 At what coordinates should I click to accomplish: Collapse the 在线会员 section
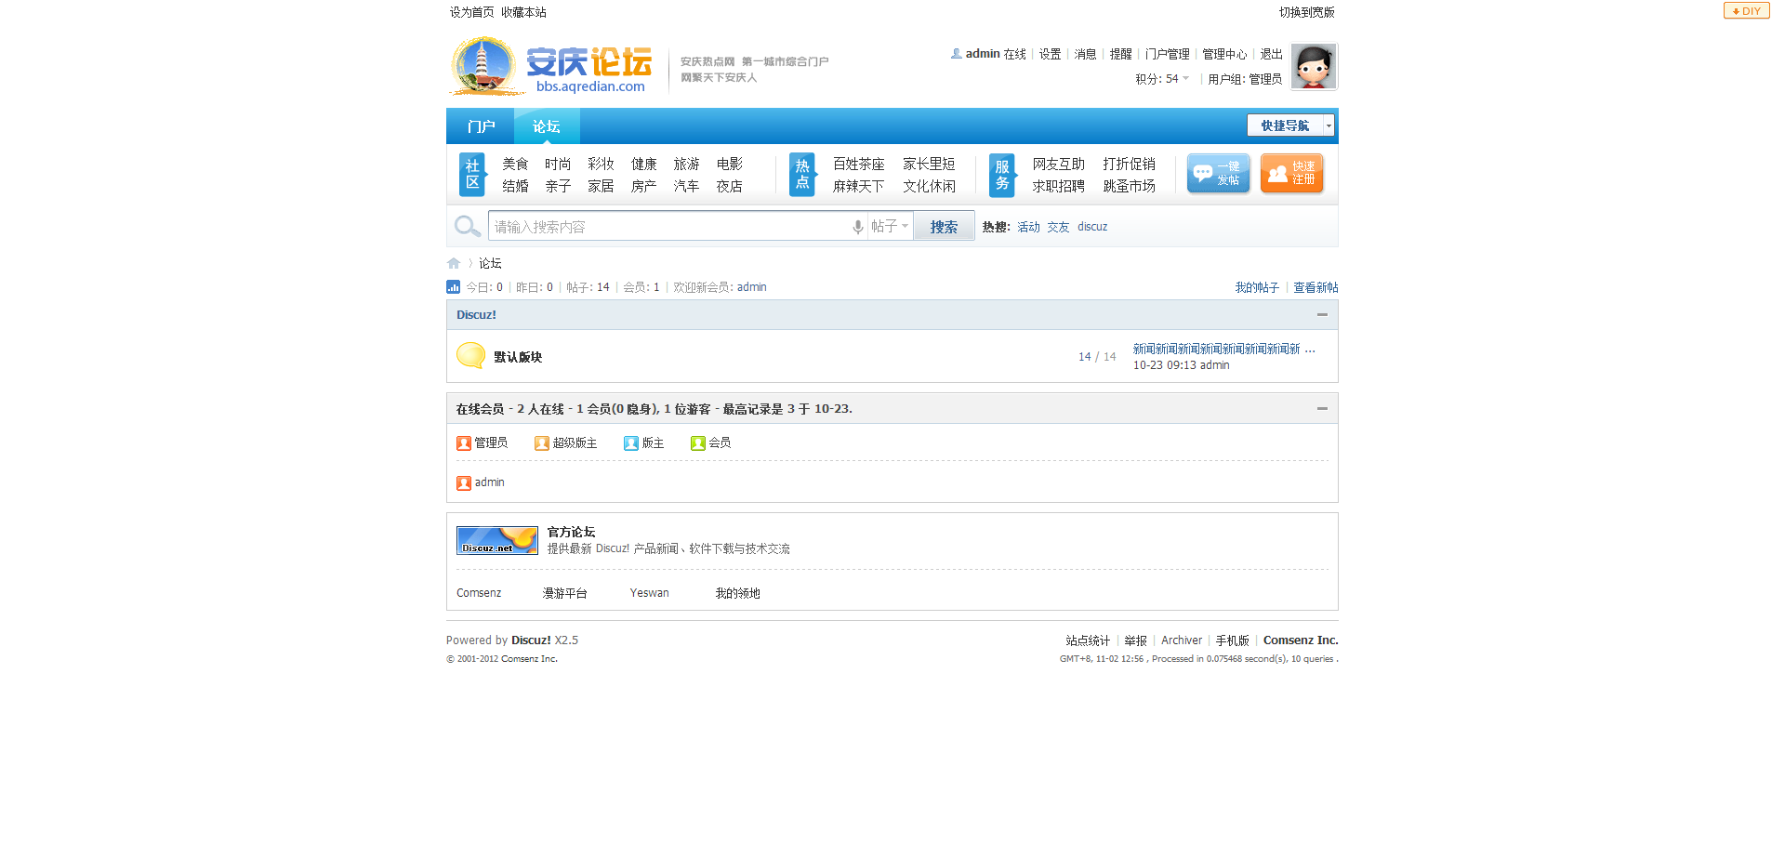pos(1322,409)
